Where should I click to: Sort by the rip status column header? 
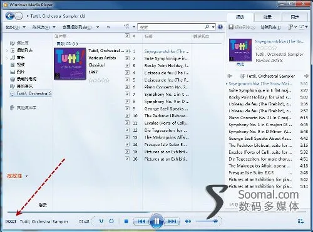coord(201,36)
